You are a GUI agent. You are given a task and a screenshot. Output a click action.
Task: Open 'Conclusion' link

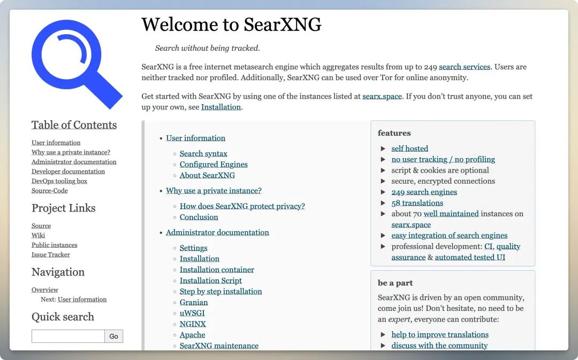pyautogui.click(x=199, y=217)
